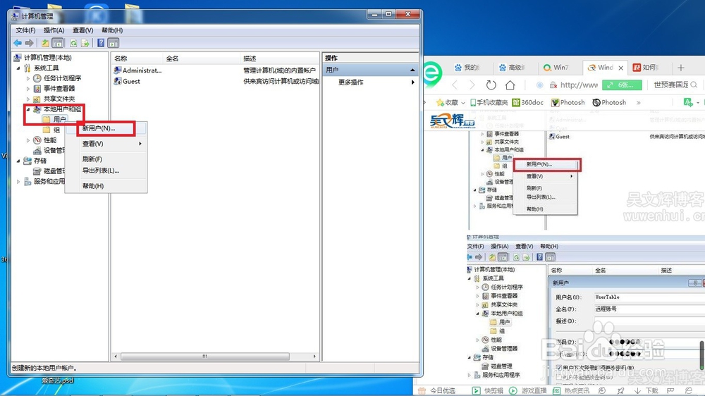Click the browser home icon
705x396 pixels.
click(x=510, y=85)
